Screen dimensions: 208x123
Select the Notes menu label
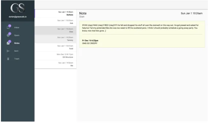pos(17,43)
